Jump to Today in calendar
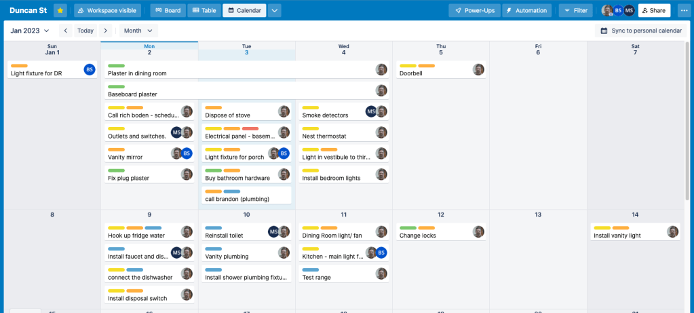Viewport: 694px width, 313px height. pos(85,31)
